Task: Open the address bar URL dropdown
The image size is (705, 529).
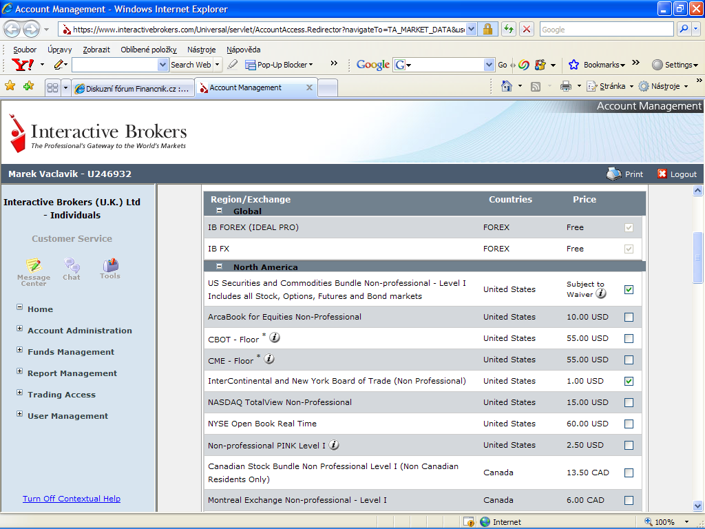Action: (471, 29)
